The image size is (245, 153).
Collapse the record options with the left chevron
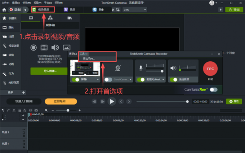[x=26, y=10]
